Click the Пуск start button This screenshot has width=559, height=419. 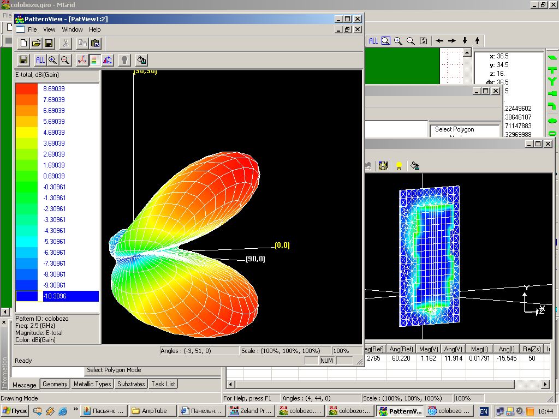tap(15, 411)
